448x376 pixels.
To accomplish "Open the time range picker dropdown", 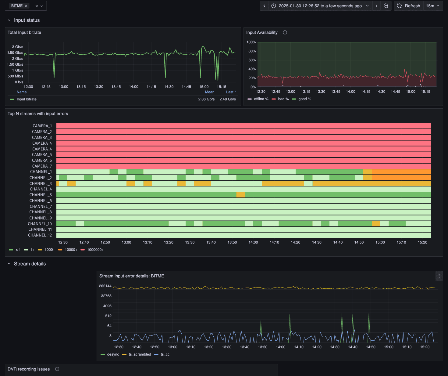I will click(367, 6).
